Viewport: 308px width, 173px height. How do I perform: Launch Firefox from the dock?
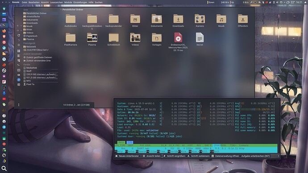4,31
